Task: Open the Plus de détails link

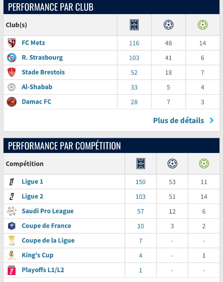Action: [x=178, y=120]
